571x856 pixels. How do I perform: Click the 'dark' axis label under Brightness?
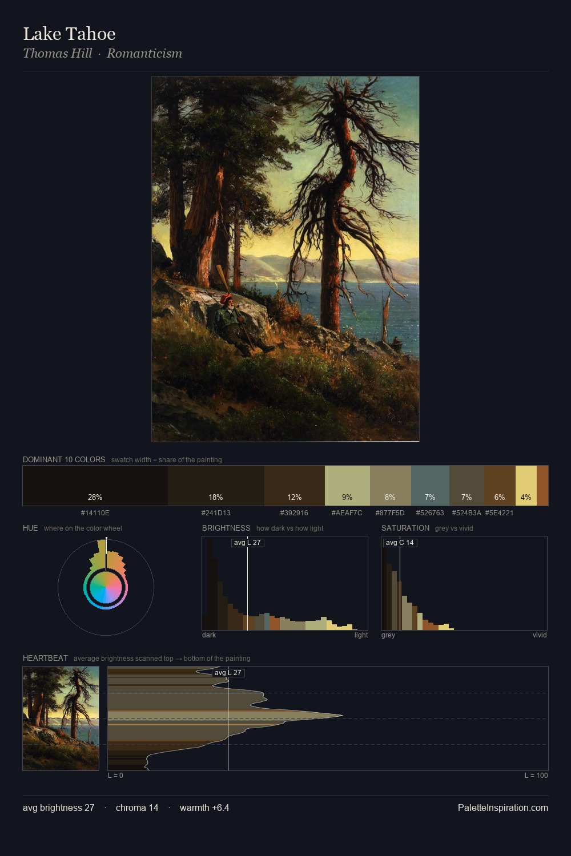coord(209,635)
